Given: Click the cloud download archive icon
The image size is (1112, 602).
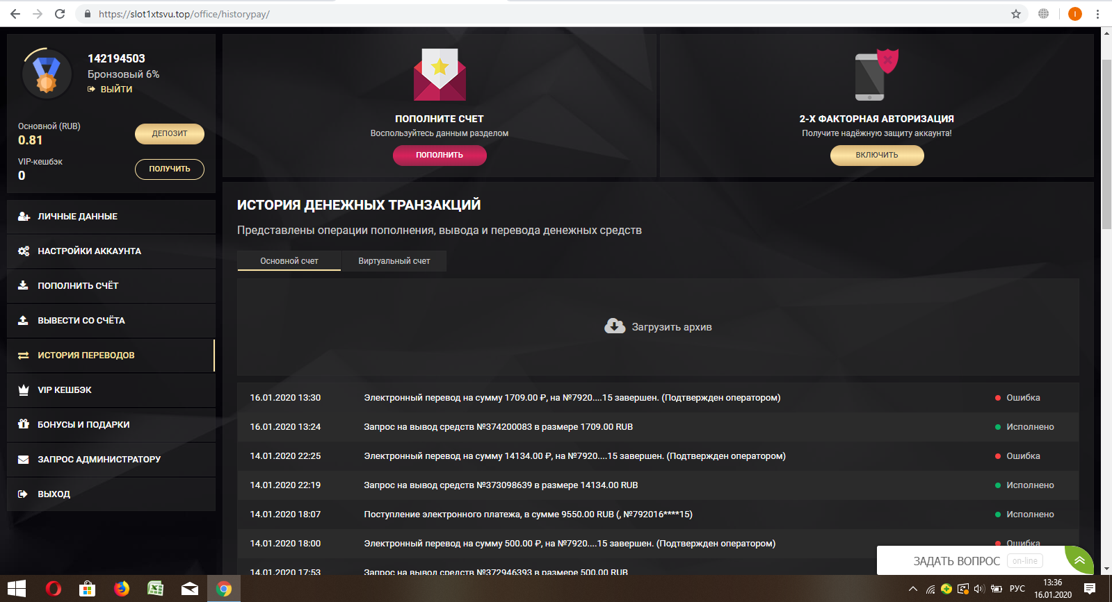Looking at the screenshot, I should 615,326.
